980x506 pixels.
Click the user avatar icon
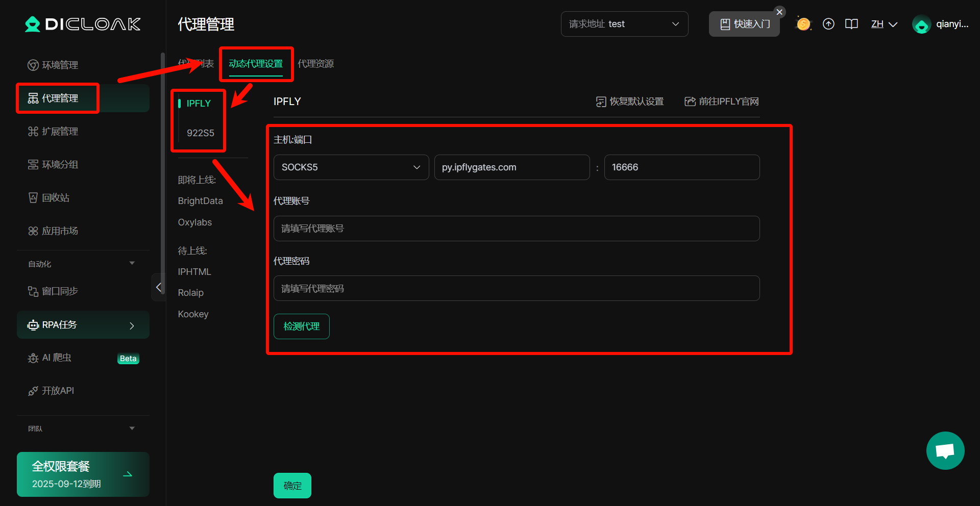(921, 24)
